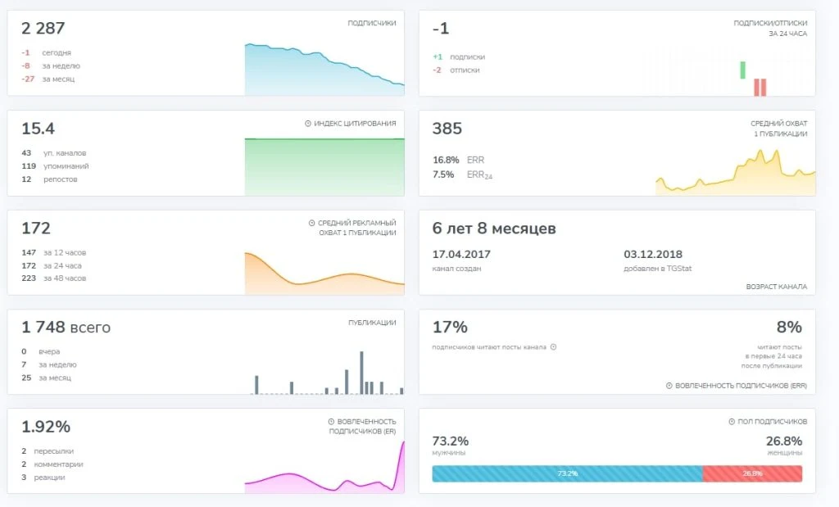Click the info icon beside ПОЛ ПОДПИСЧИКОВ
Image resolution: width=839 pixels, height=507 pixels.
pos(732,422)
